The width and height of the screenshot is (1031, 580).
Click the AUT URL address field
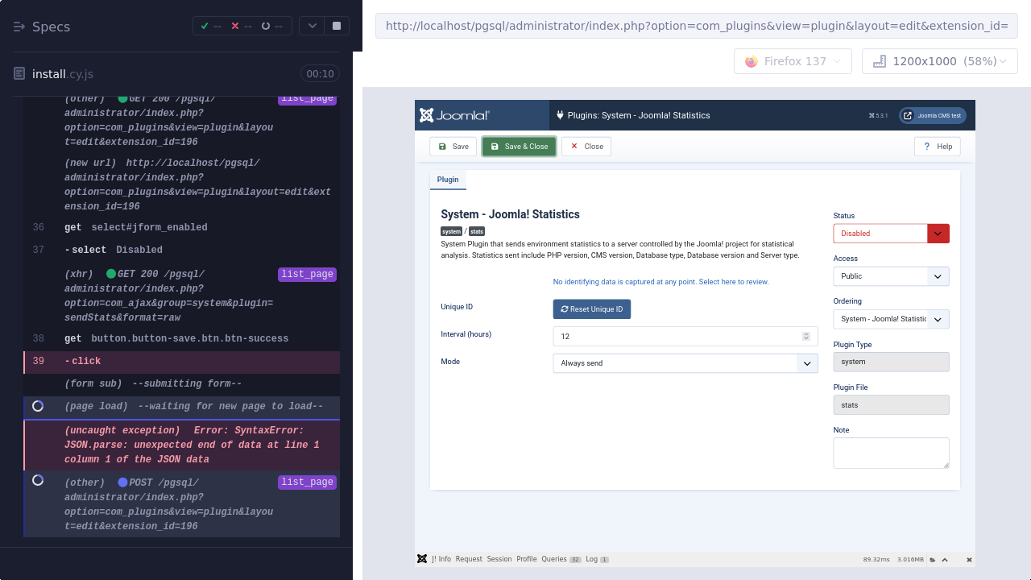(x=697, y=26)
